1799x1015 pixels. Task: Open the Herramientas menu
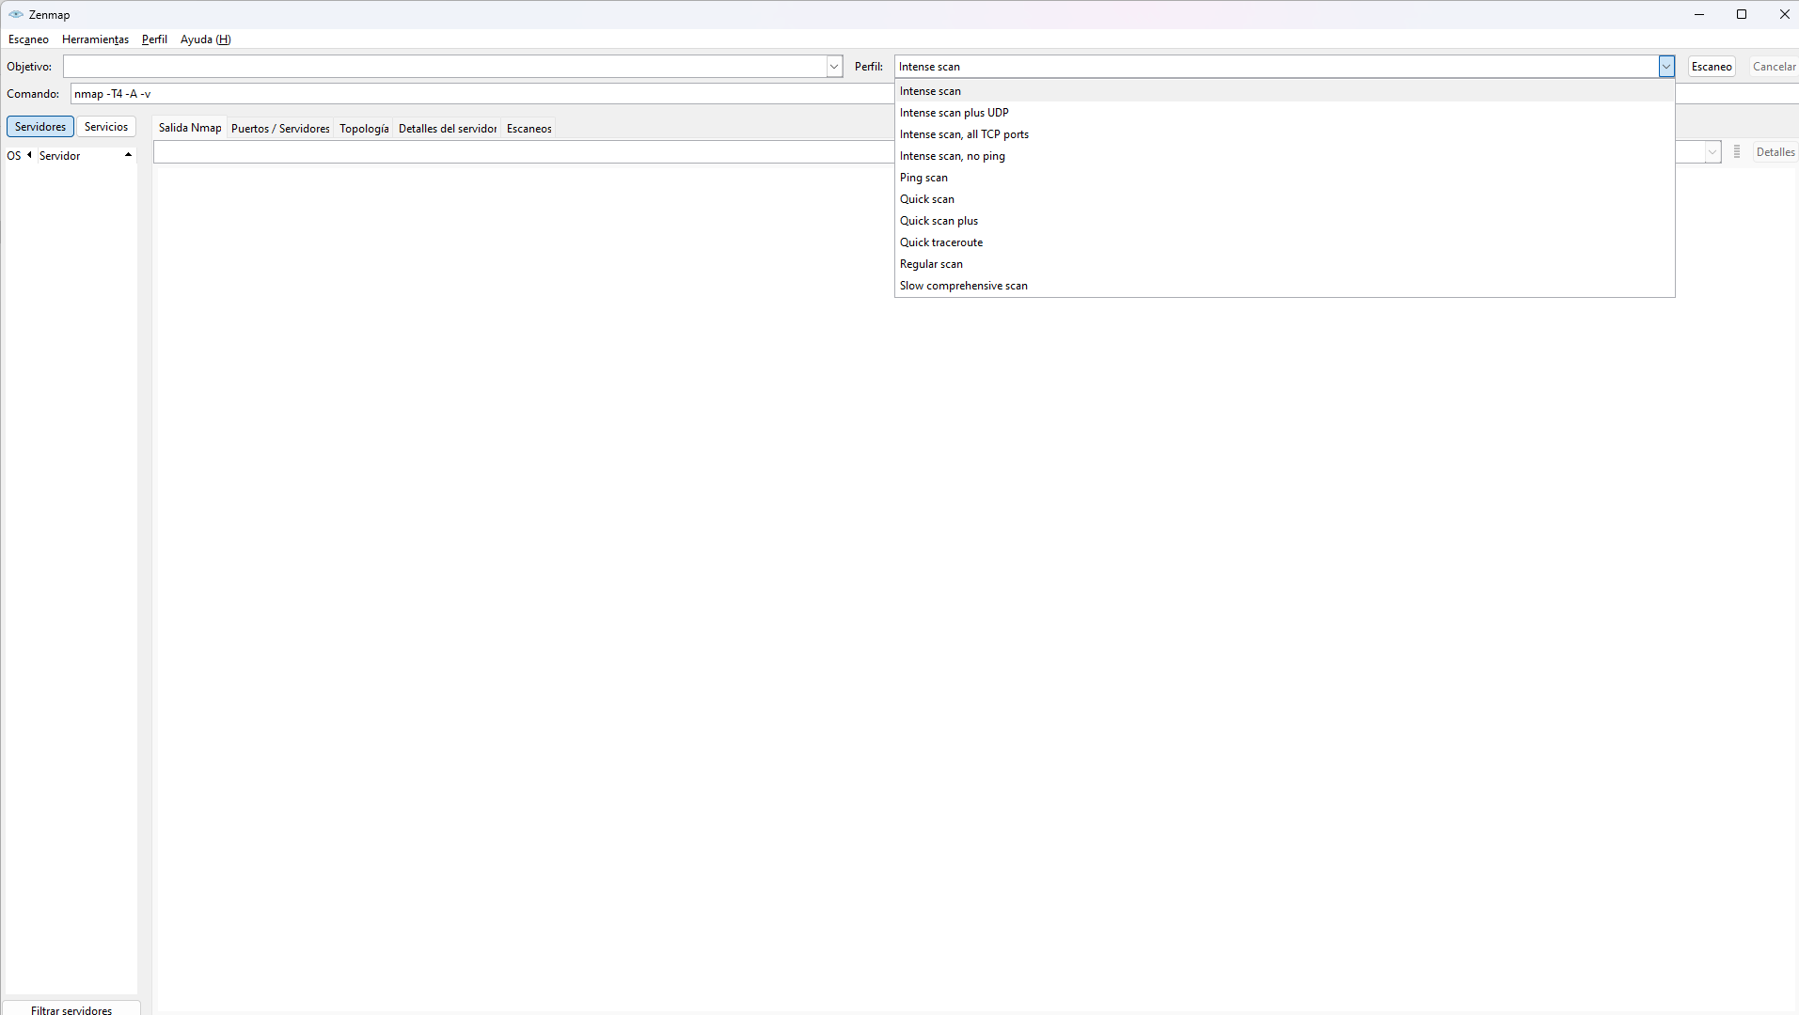click(x=95, y=39)
